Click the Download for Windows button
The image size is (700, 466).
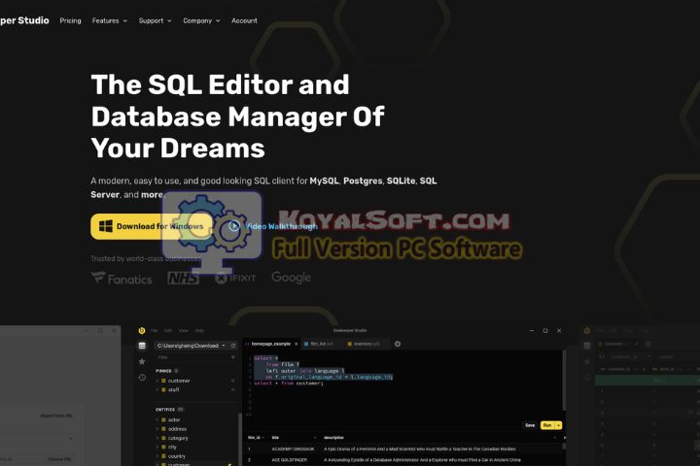151,226
